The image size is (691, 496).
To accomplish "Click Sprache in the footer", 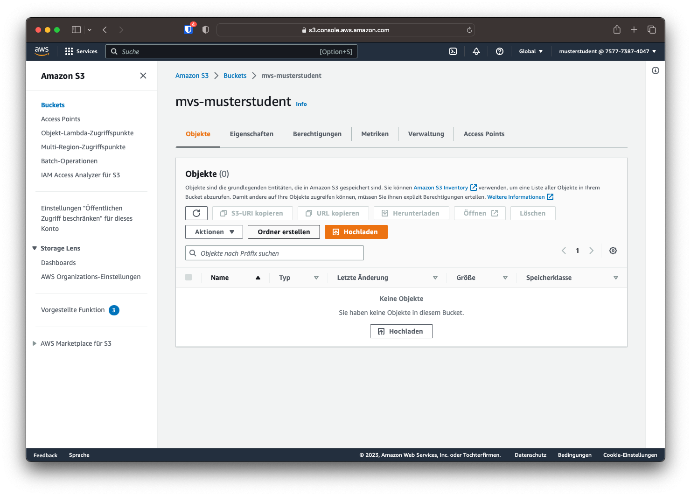I will (79, 455).
